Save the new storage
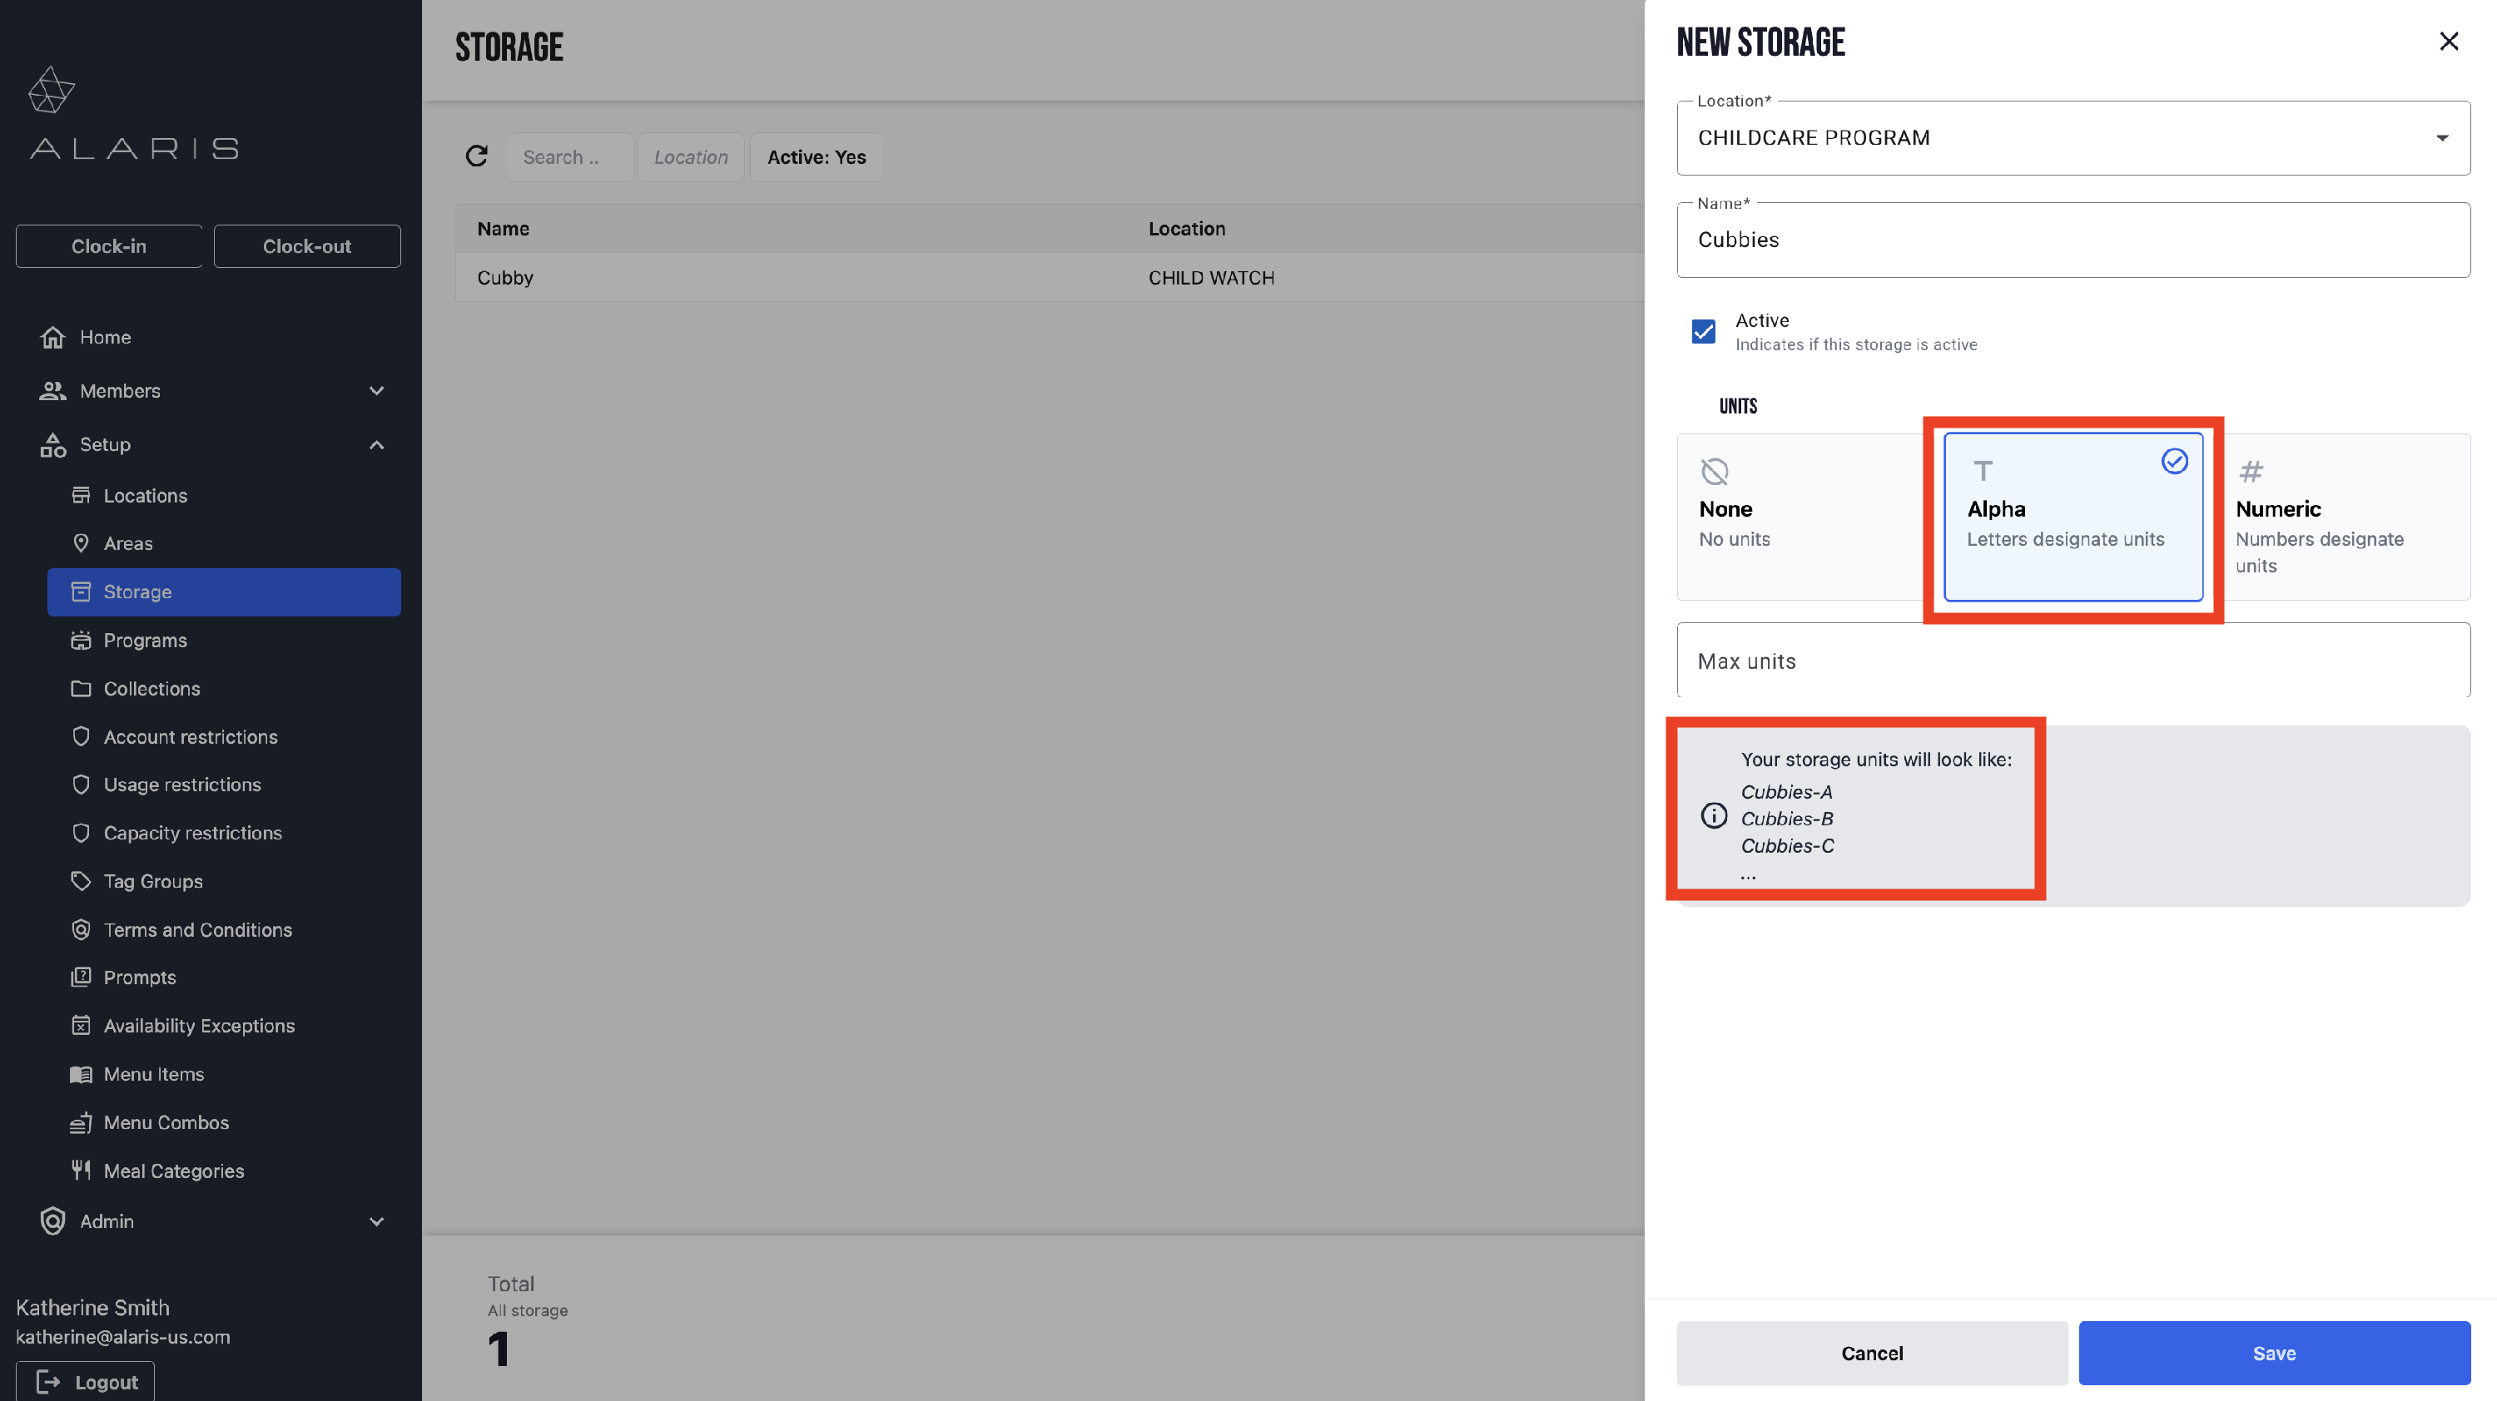2497x1401 pixels. [2273, 1353]
